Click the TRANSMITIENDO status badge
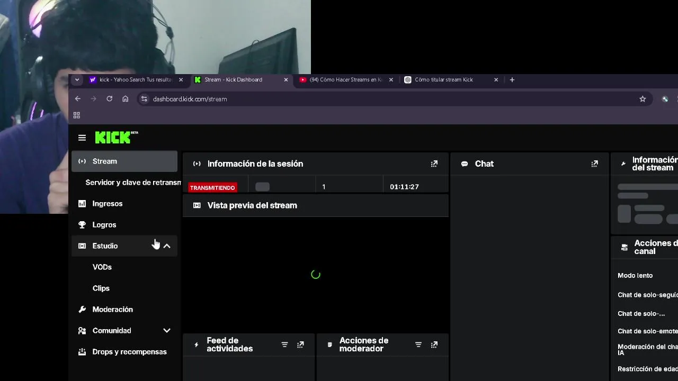Screen dimensions: 678x381 [x=212, y=188]
